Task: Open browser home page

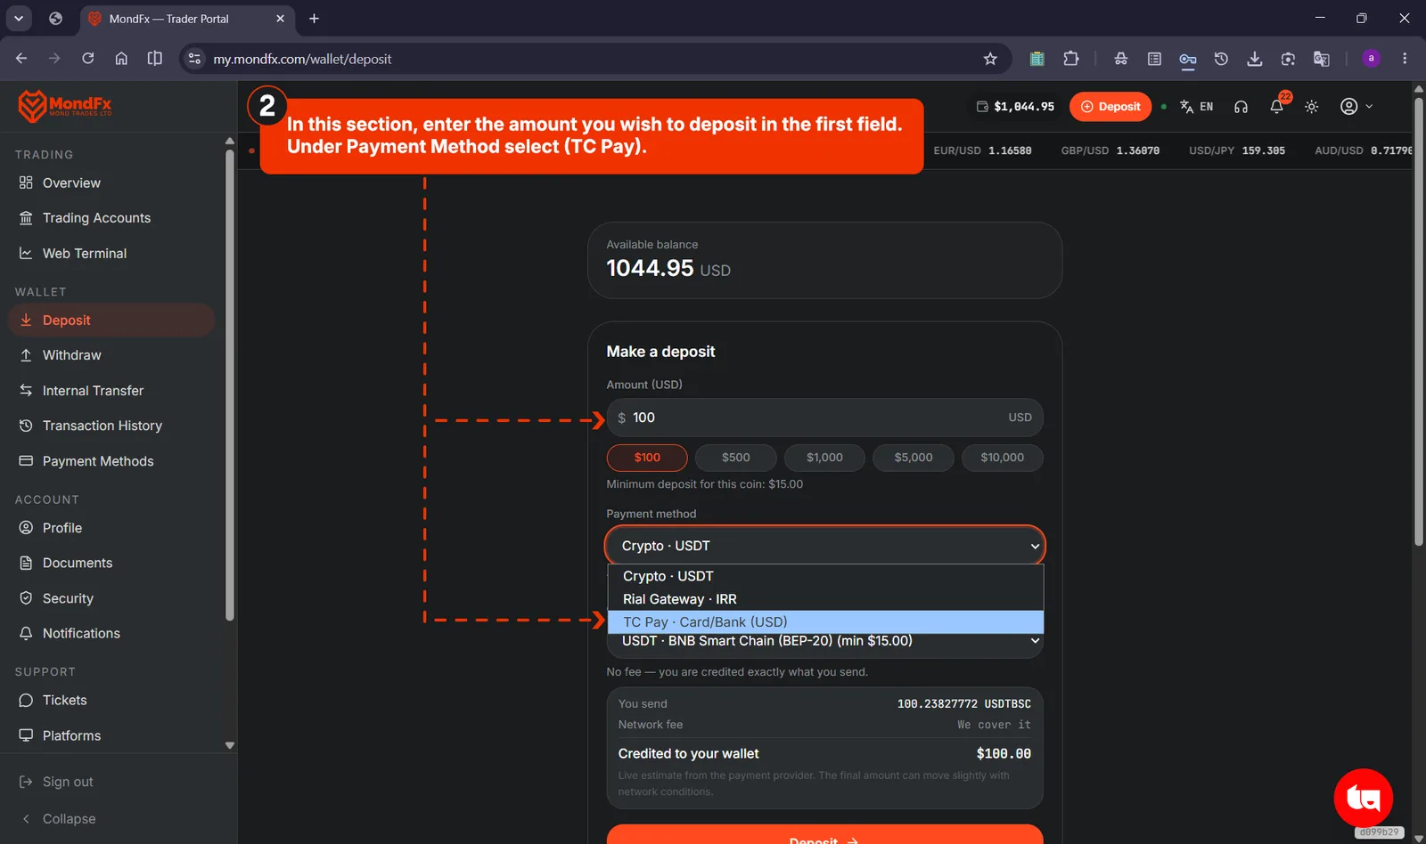Action: (121, 59)
